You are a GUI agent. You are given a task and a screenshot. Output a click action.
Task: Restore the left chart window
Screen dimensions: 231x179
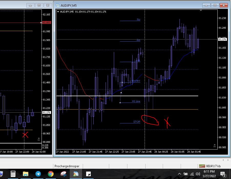39,5
